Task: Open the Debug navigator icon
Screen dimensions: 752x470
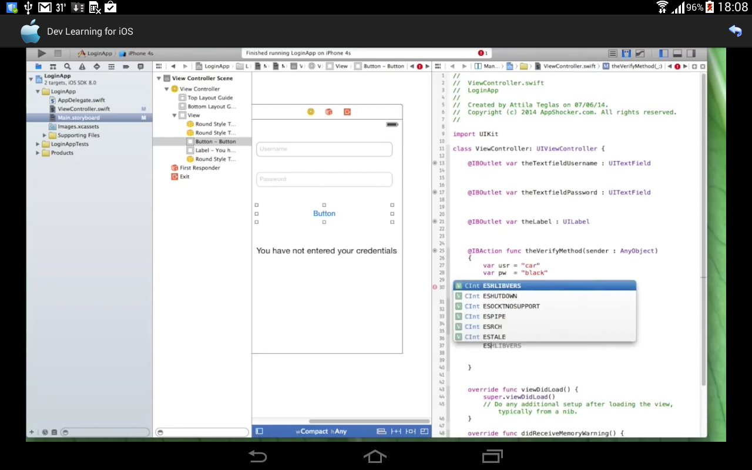Action: pyautogui.click(x=111, y=66)
